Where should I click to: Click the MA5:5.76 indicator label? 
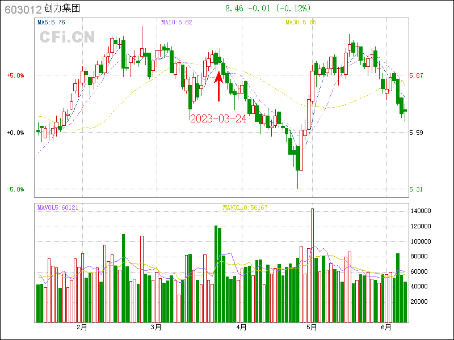[x=51, y=22]
